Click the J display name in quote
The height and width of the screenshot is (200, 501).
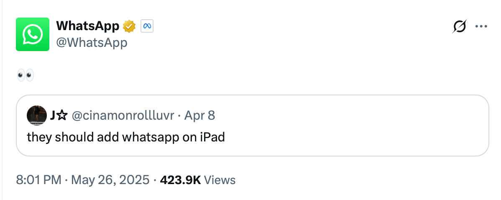[53, 115]
